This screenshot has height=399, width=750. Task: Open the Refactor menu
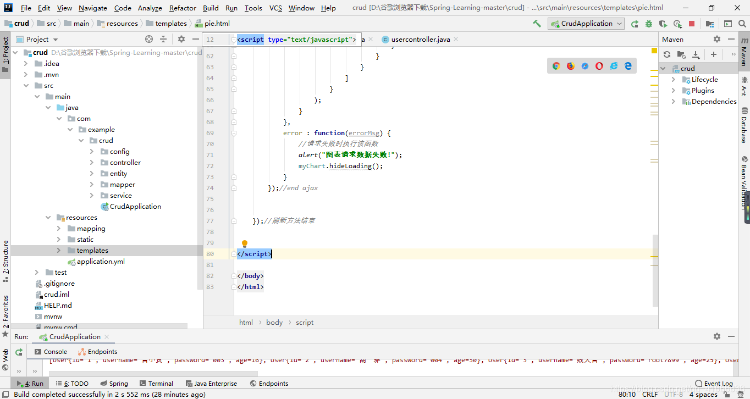point(183,8)
